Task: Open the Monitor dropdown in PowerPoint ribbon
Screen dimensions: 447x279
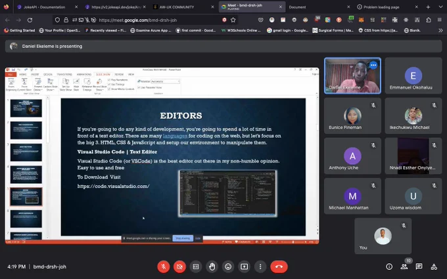Action: pos(166,81)
